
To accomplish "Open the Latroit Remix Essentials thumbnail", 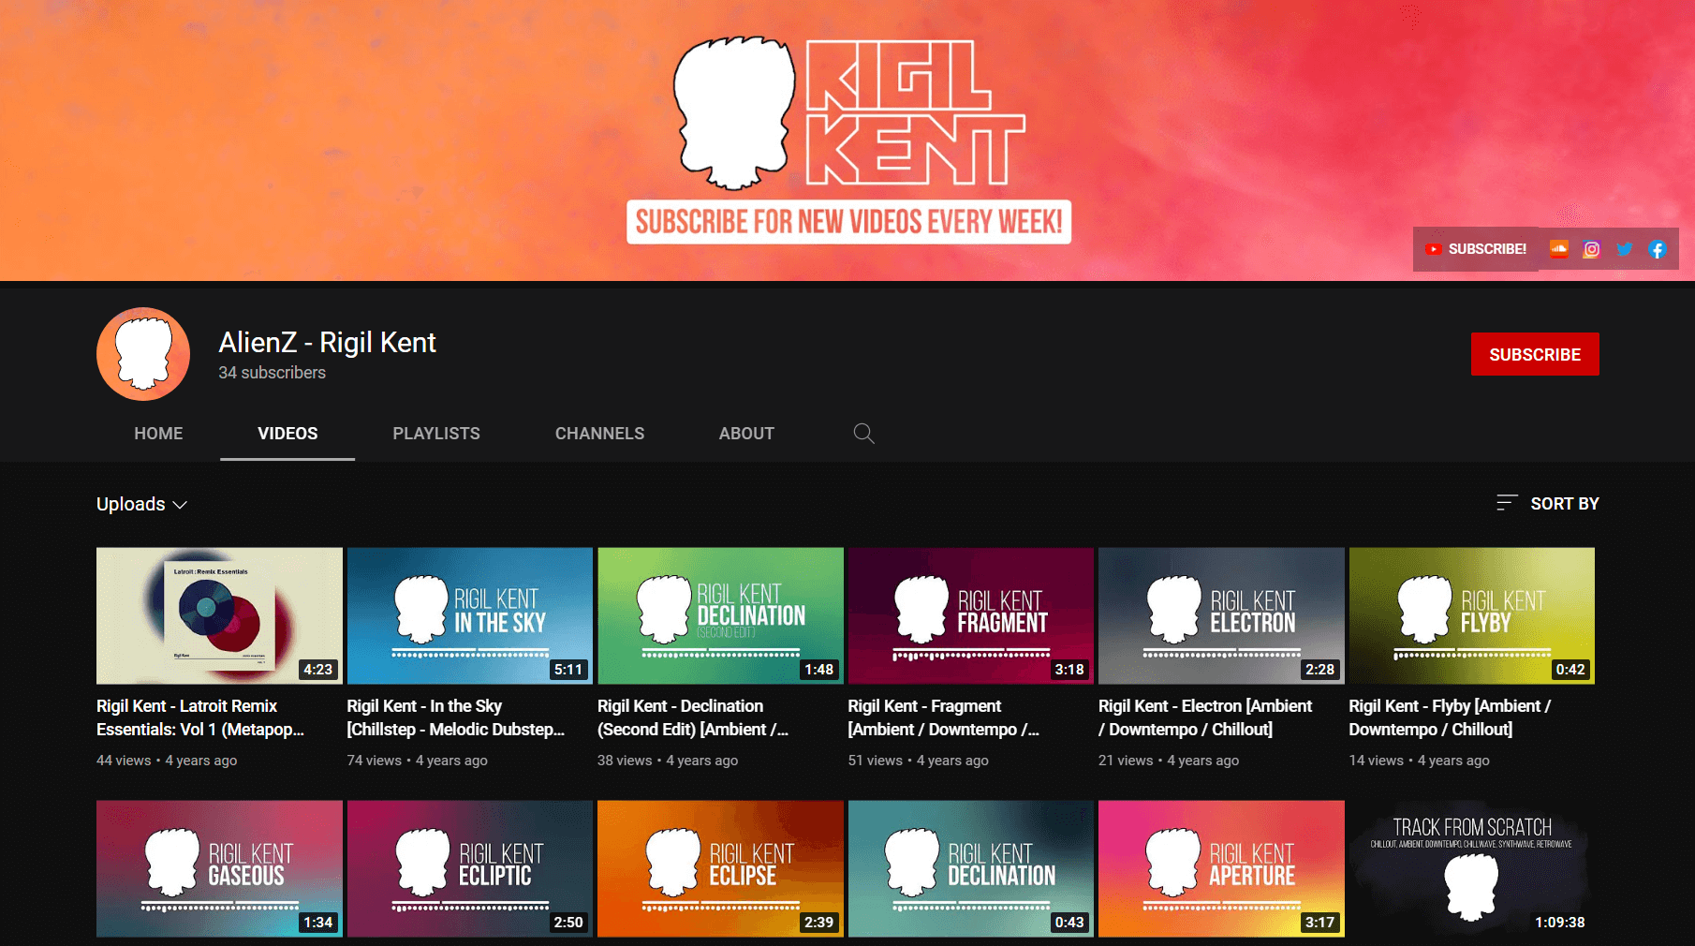I will tap(219, 615).
